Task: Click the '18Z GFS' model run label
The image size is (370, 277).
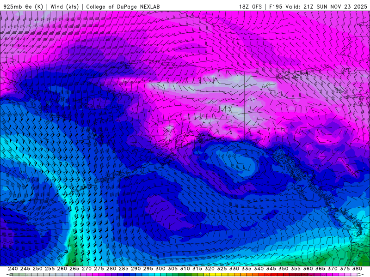Action: pyautogui.click(x=250, y=6)
